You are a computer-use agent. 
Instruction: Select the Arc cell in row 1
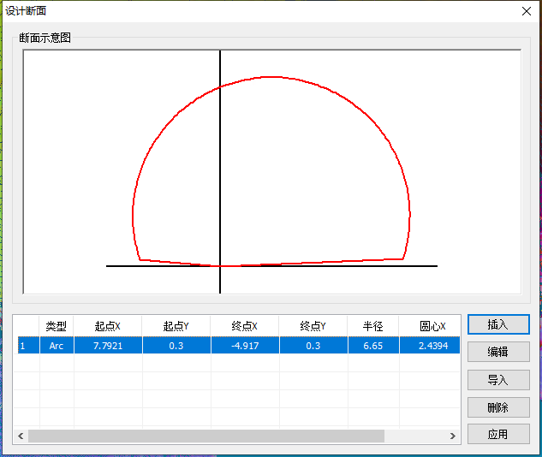click(57, 346)
